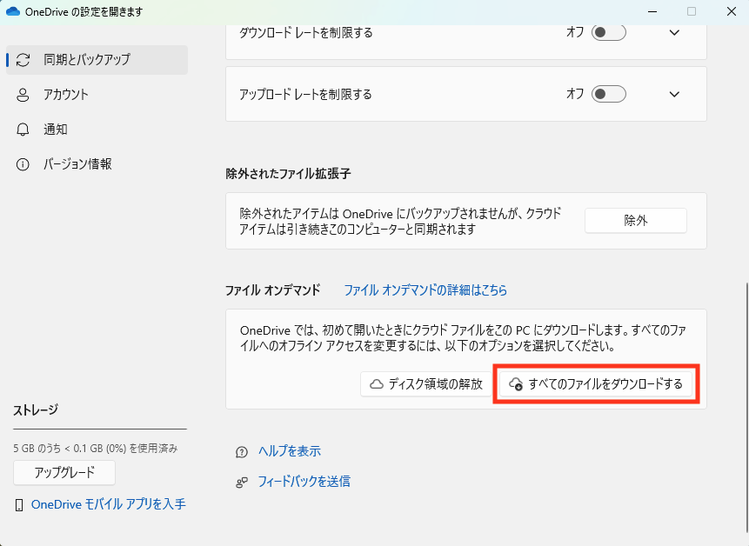Expand the upload rate limit chevron
The width and height of the screenshot is (749, 546).
674,94
